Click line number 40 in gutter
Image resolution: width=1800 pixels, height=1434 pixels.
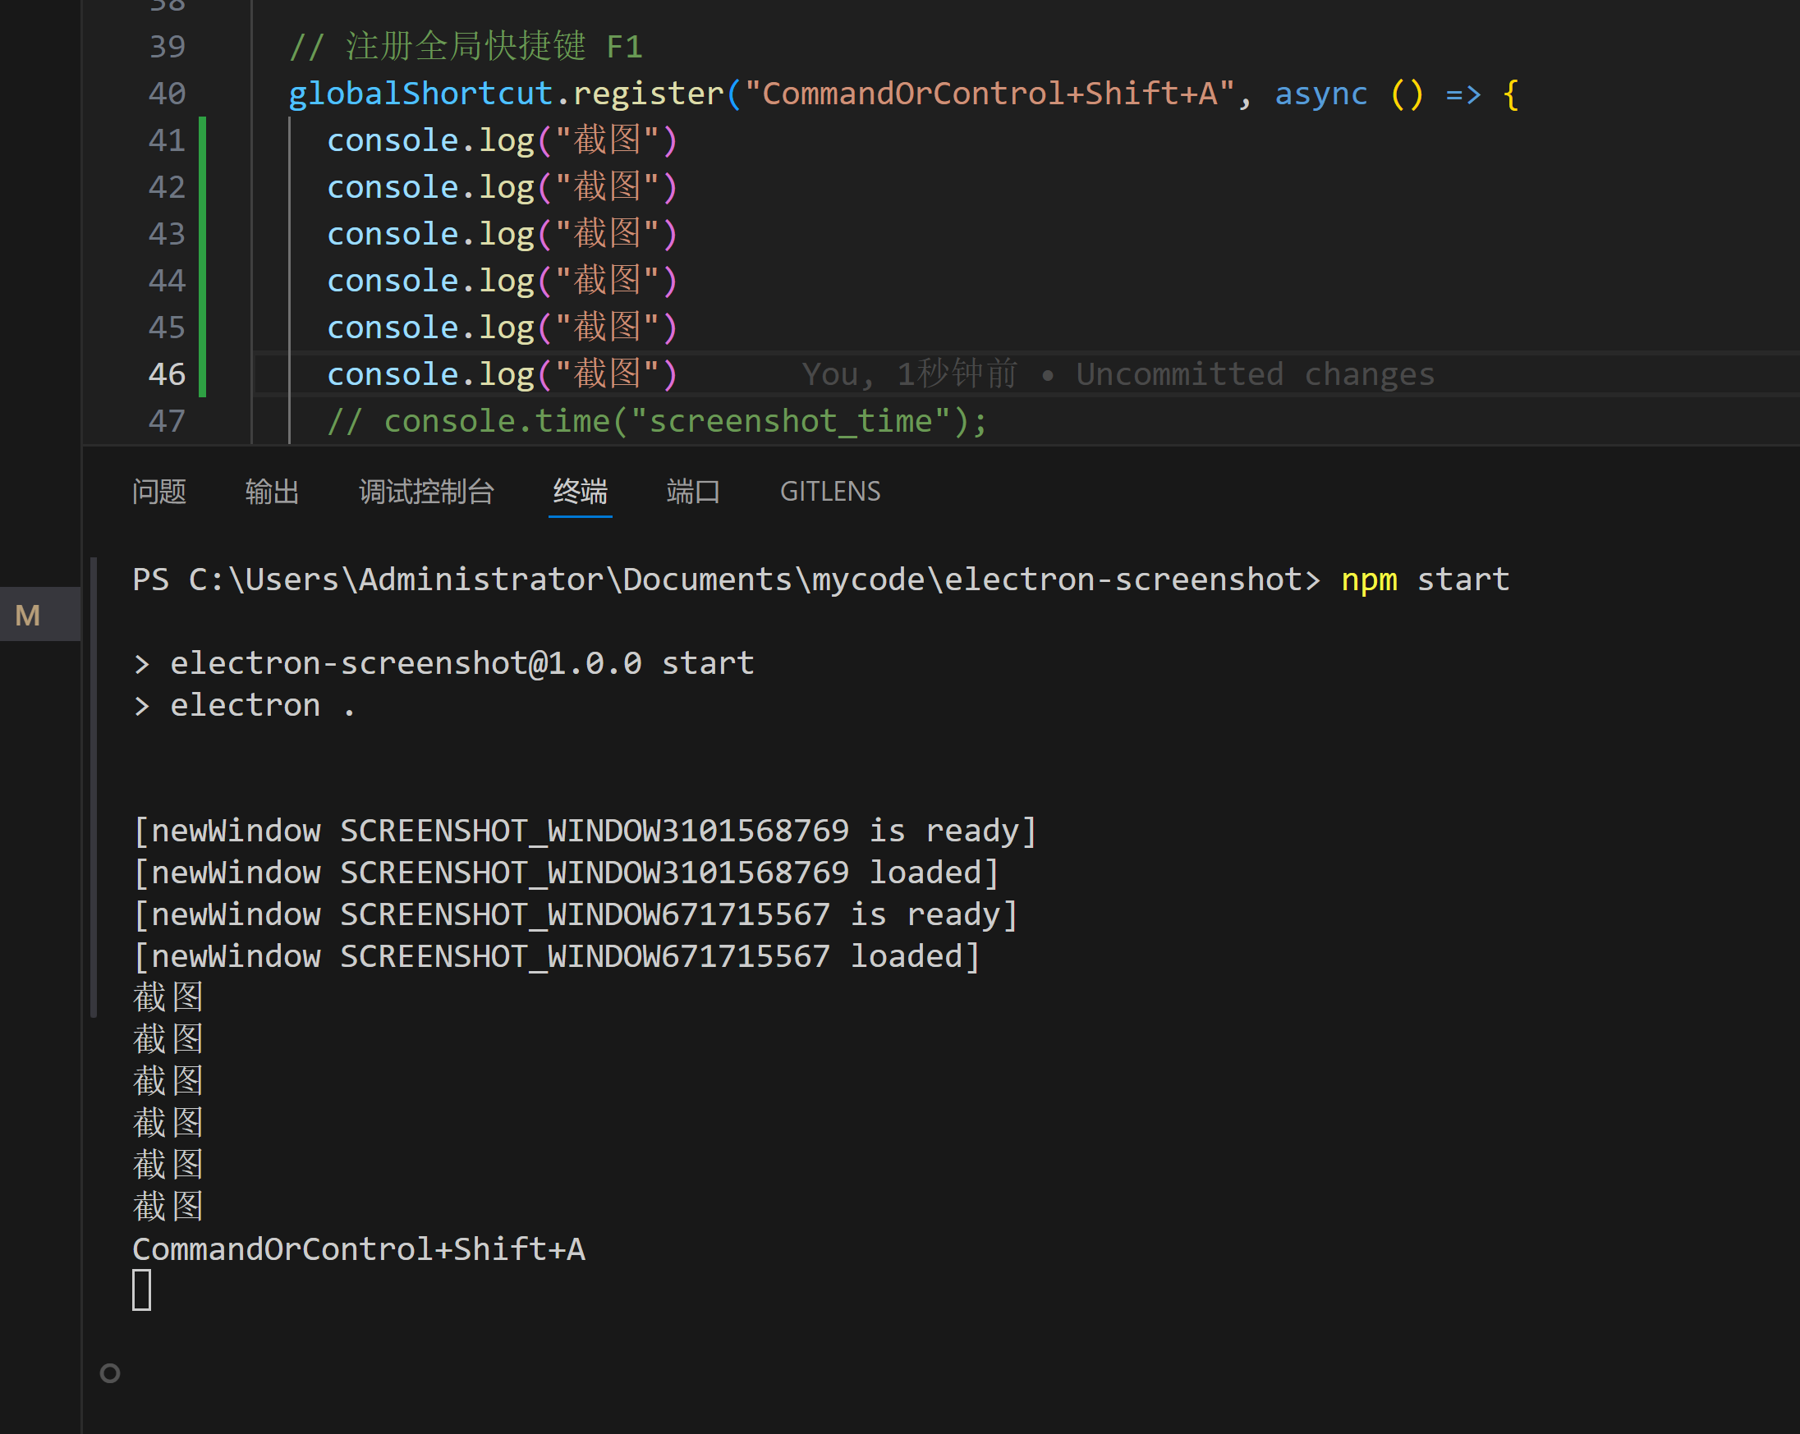167,94
